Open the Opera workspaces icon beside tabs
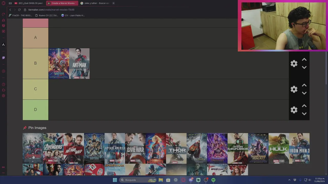328x184 pixels. click(x=10, y=3)
